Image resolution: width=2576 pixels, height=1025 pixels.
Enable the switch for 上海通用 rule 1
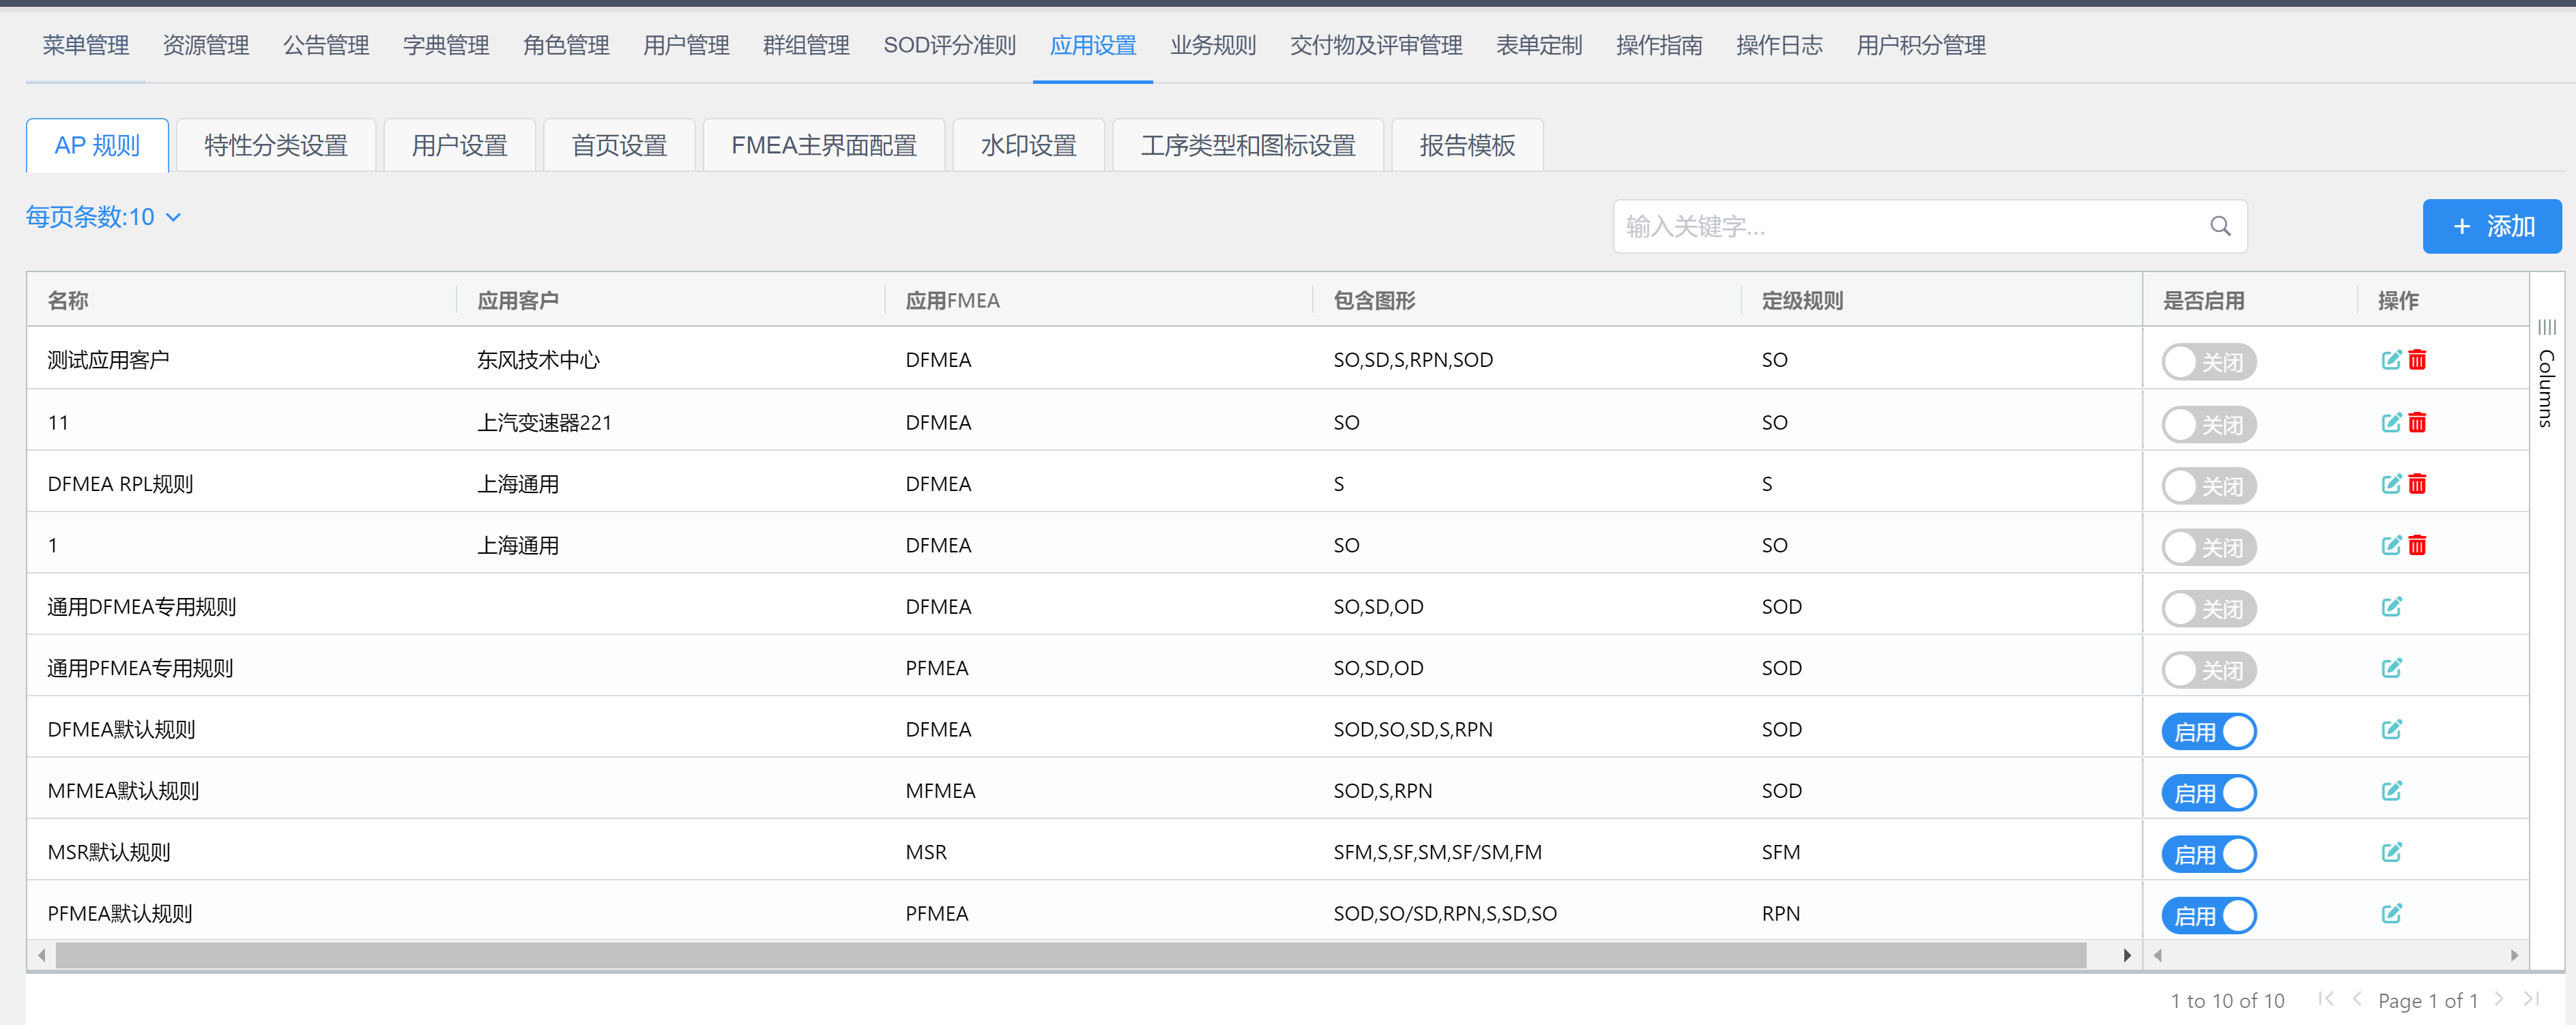click(x=2209, y=548)
